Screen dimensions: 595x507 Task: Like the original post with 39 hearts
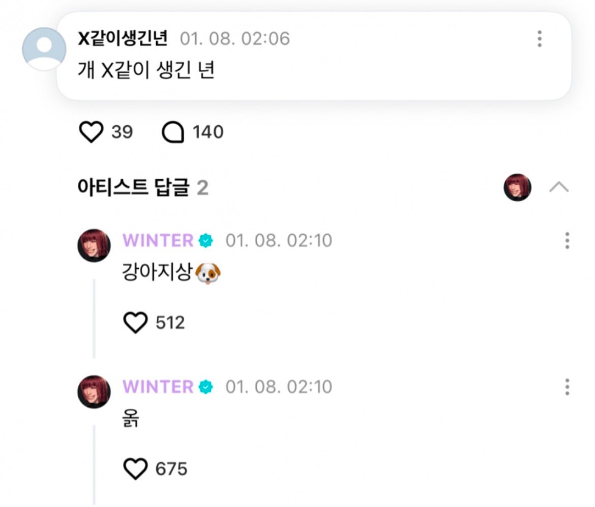91,132
